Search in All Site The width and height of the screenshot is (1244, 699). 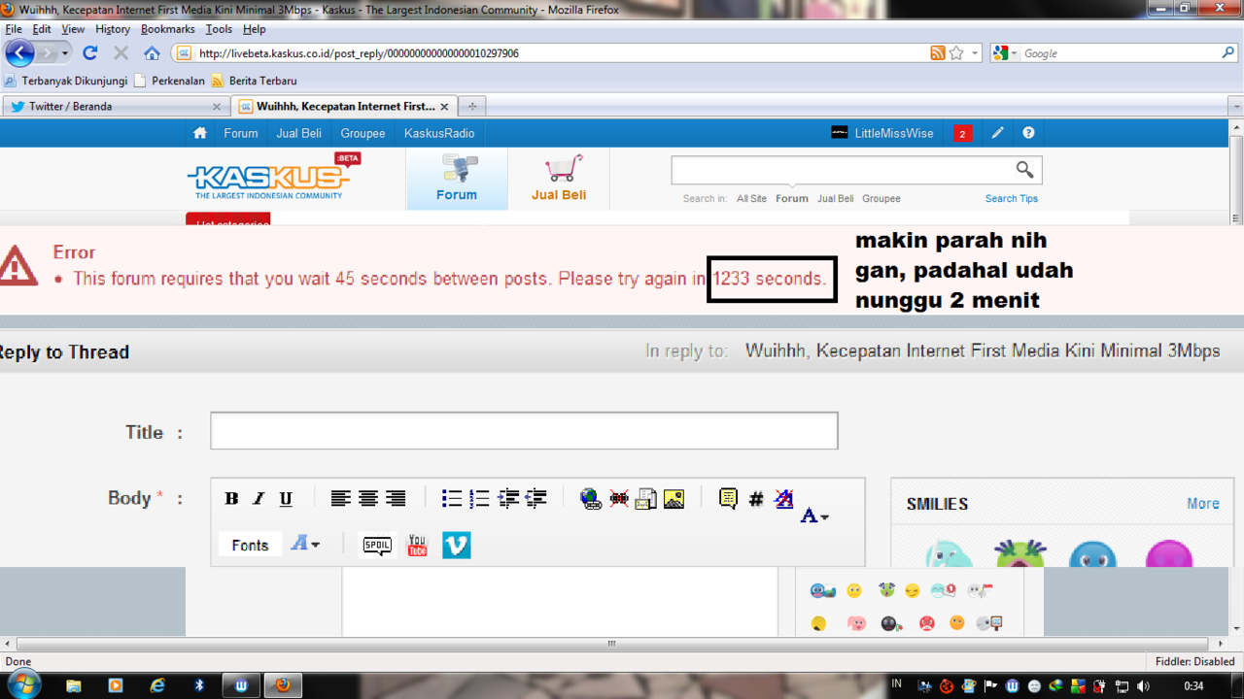751,198
